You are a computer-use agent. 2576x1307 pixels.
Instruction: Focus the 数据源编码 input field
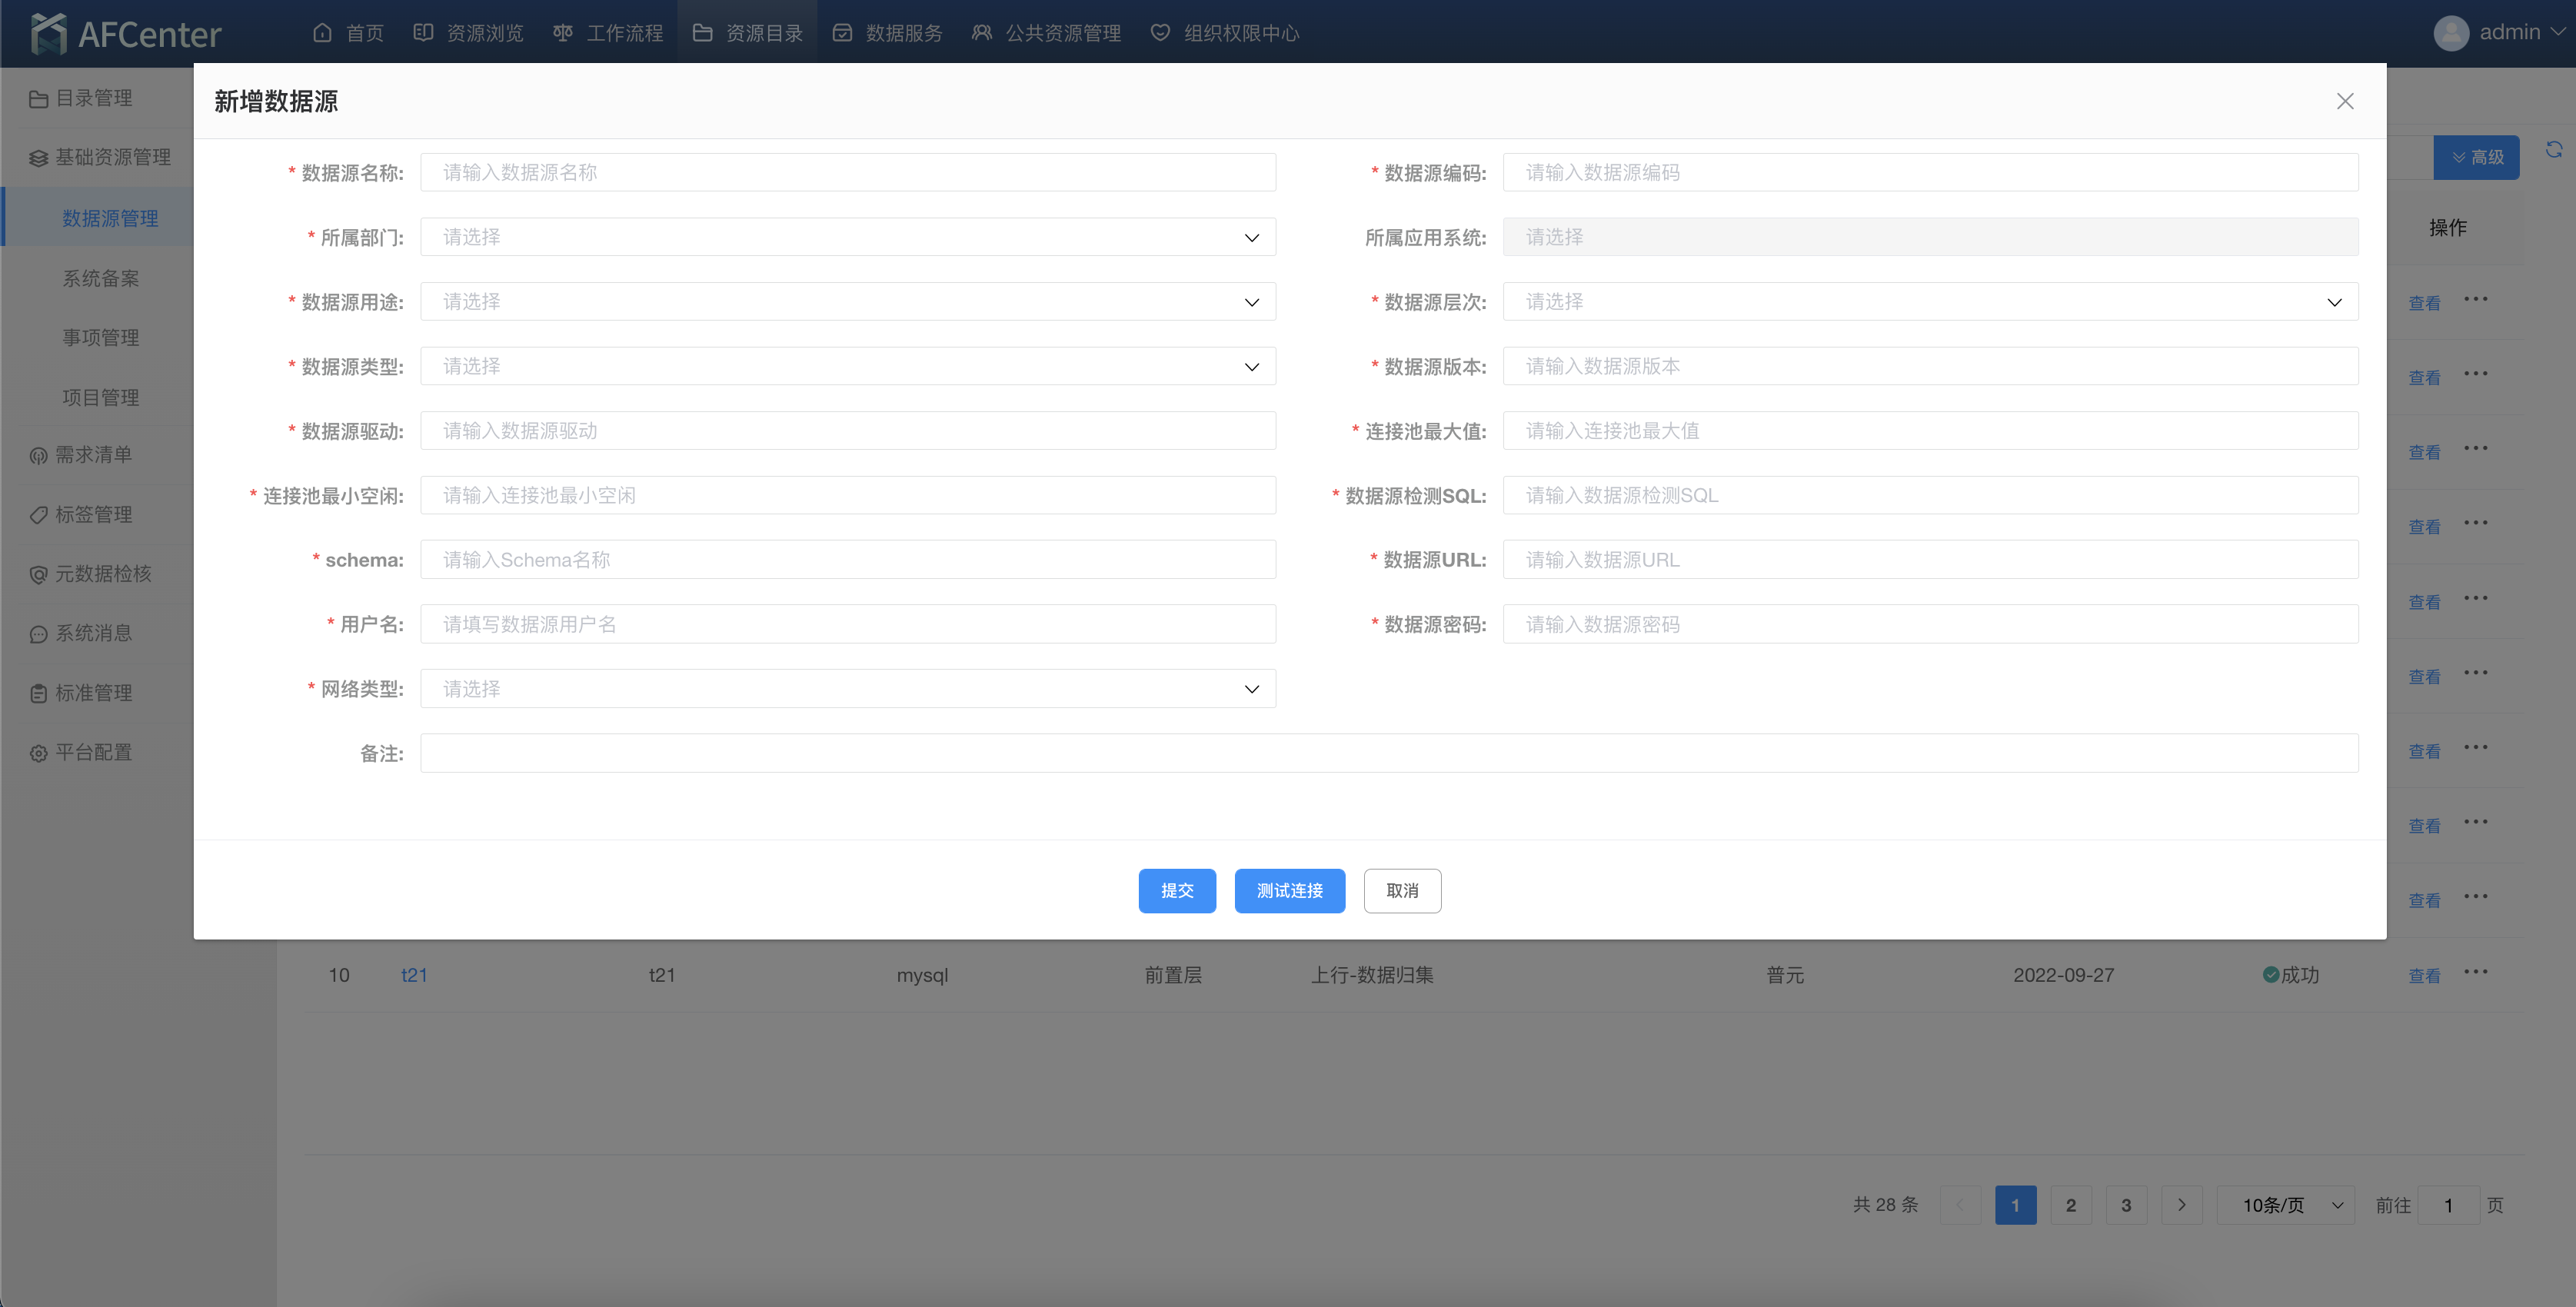[1930, 172]
